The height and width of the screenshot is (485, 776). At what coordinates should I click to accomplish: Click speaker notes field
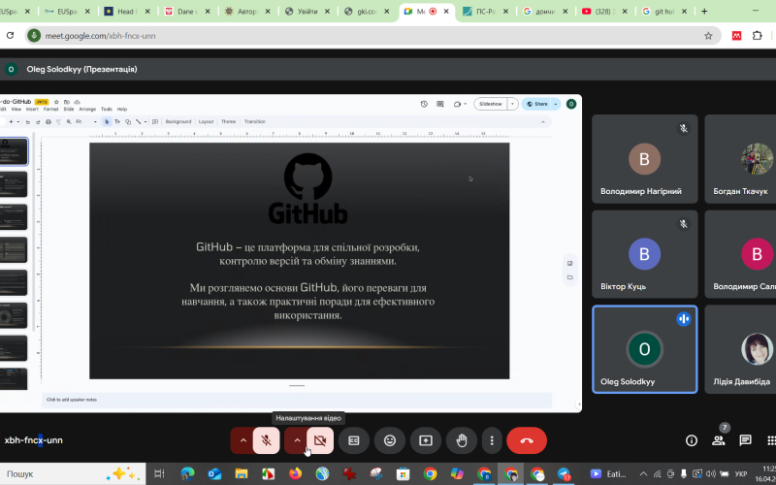[297, 400]
